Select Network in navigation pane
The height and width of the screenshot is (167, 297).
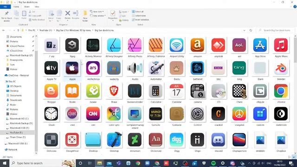[13, 149]
